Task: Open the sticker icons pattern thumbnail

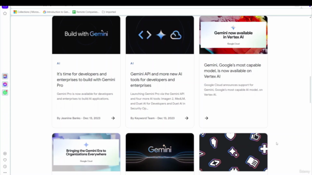Action: [234, 152]
